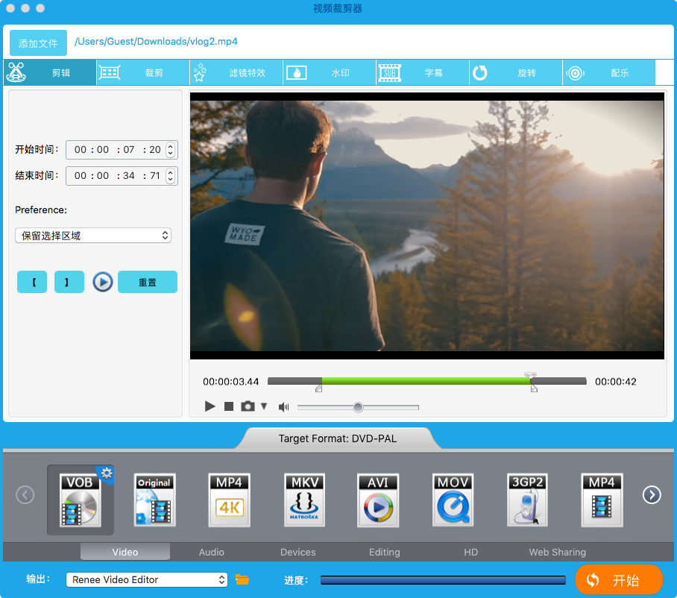Play the video preview
This screenshot has height=598, width=677.
click(x=210, y=406)
